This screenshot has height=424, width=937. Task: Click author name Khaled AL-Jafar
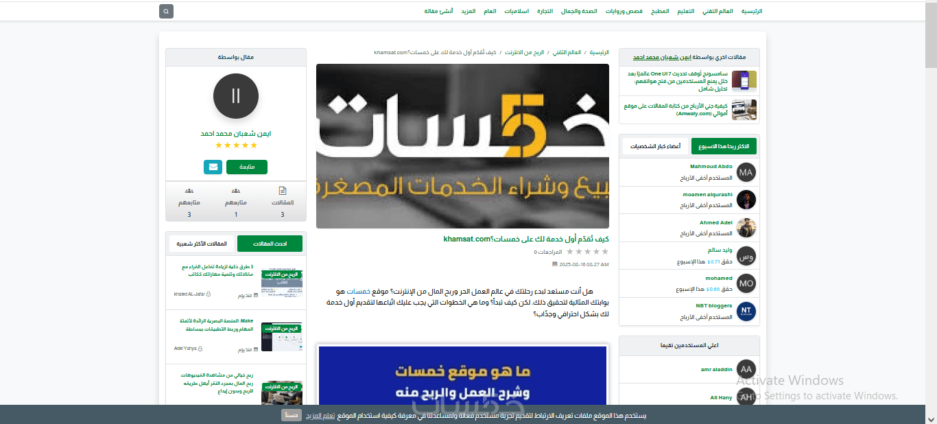click(190, 294)
